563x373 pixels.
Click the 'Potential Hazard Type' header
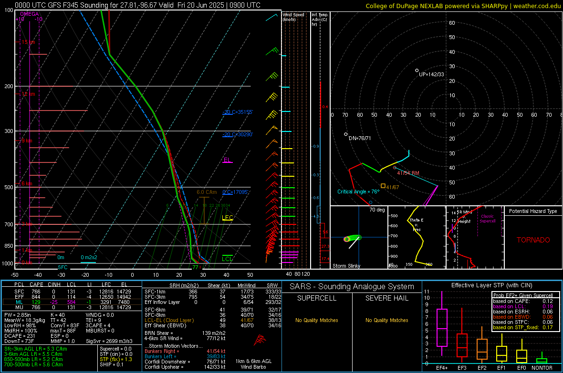(x=533, y=211)
